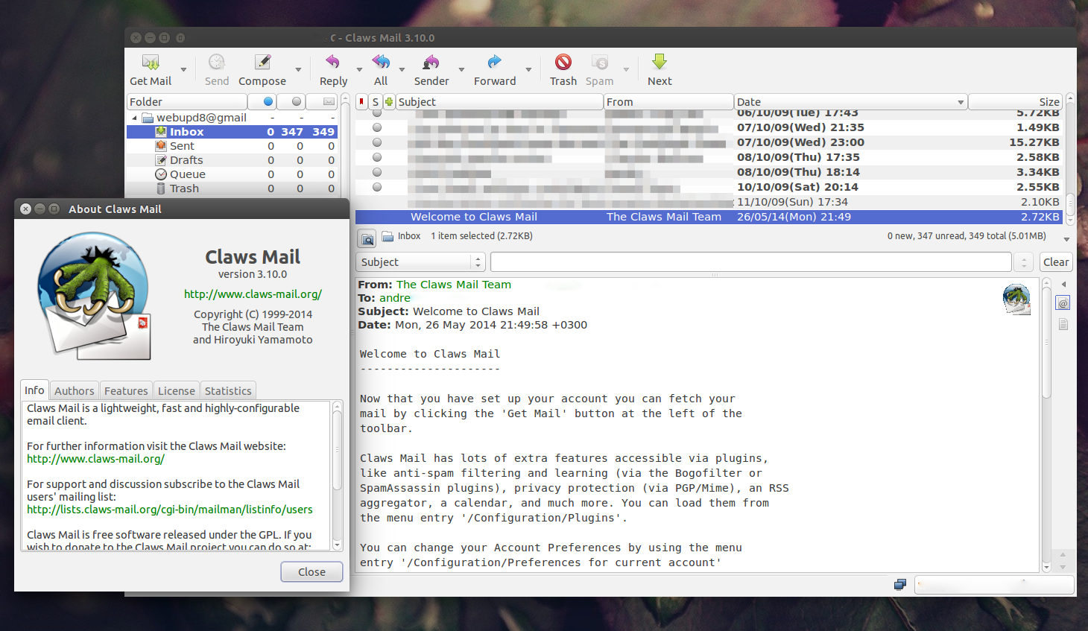Toggle unread status of 07/10/09 23:00 message

coord(377,142)
